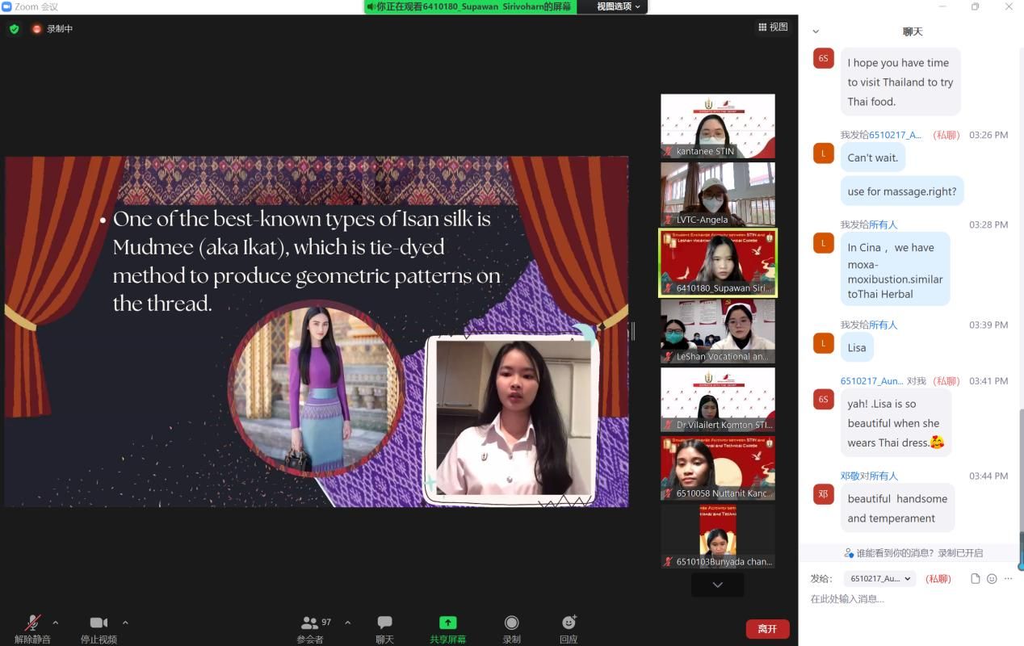The height and width of the screenshot is (646, 1024).
Task: Open the 回应 reactions menu
Action: 569,623
